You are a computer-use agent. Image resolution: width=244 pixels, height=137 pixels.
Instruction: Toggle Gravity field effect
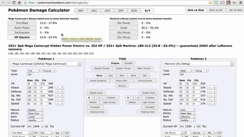coord(122,86)
